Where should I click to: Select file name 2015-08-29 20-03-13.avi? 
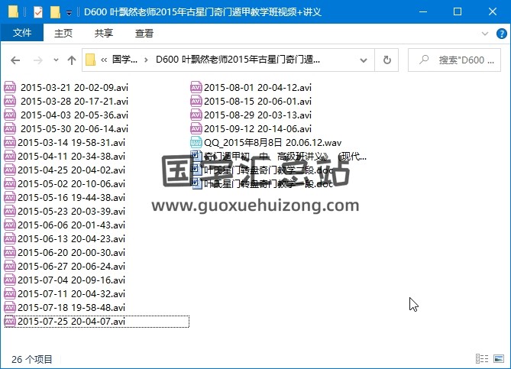point(257,115)
